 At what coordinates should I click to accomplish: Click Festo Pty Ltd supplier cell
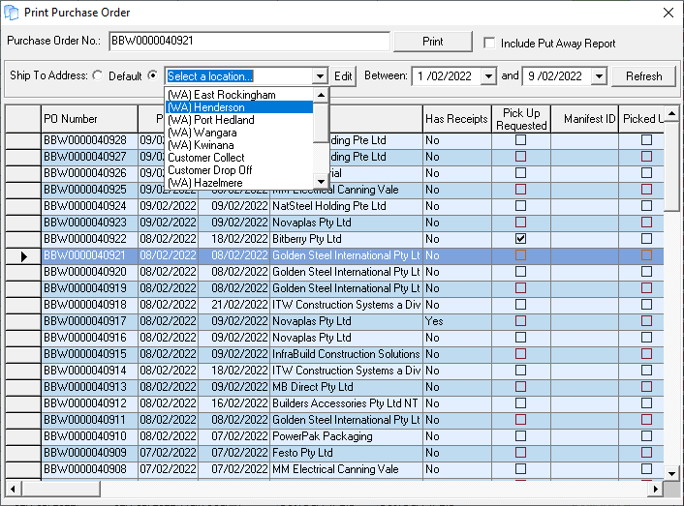(347, 453)
